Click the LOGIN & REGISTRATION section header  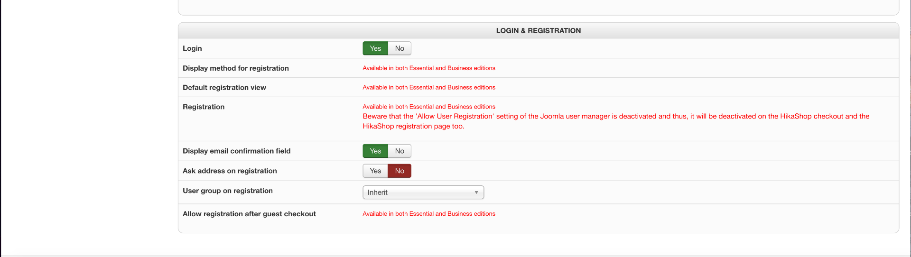click(x=538, y=31)
